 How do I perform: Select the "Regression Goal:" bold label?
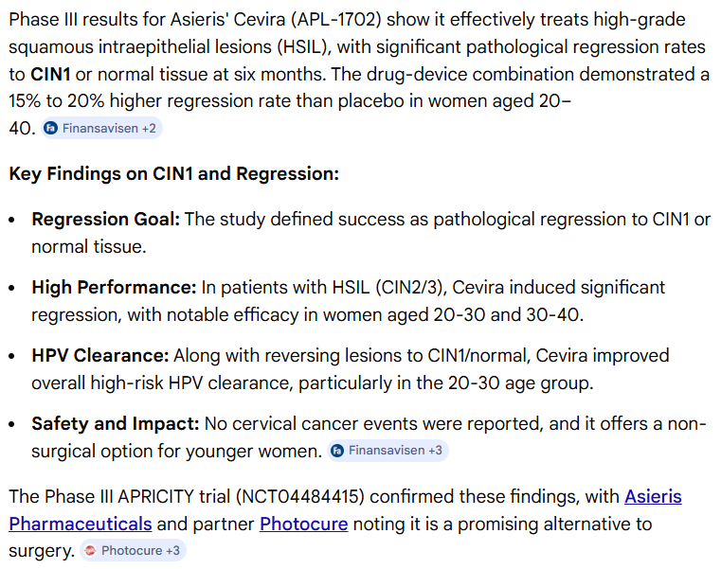coord(105,220)
